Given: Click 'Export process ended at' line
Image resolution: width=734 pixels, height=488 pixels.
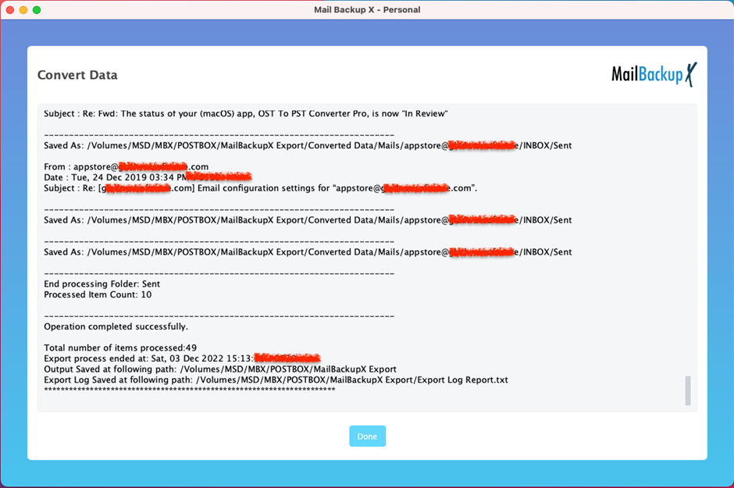Looking at the screenshot, I should [x=182, y=358].
